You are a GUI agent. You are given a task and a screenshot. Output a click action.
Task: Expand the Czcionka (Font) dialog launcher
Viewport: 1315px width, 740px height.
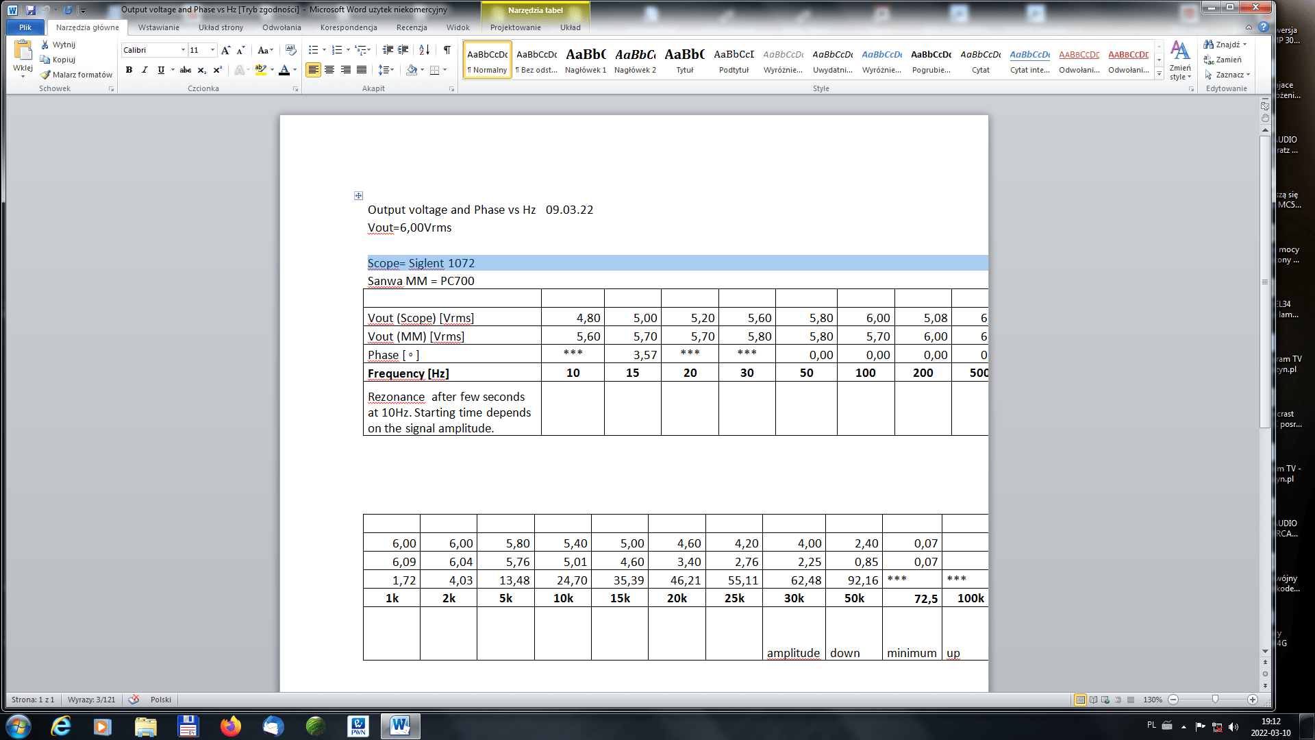click(x=296, y=89)
